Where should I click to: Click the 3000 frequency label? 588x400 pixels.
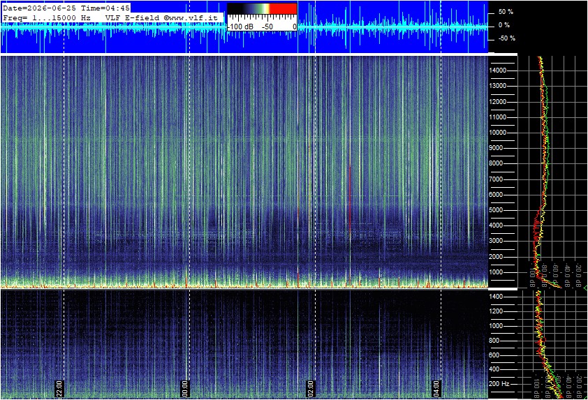(496, 241)
